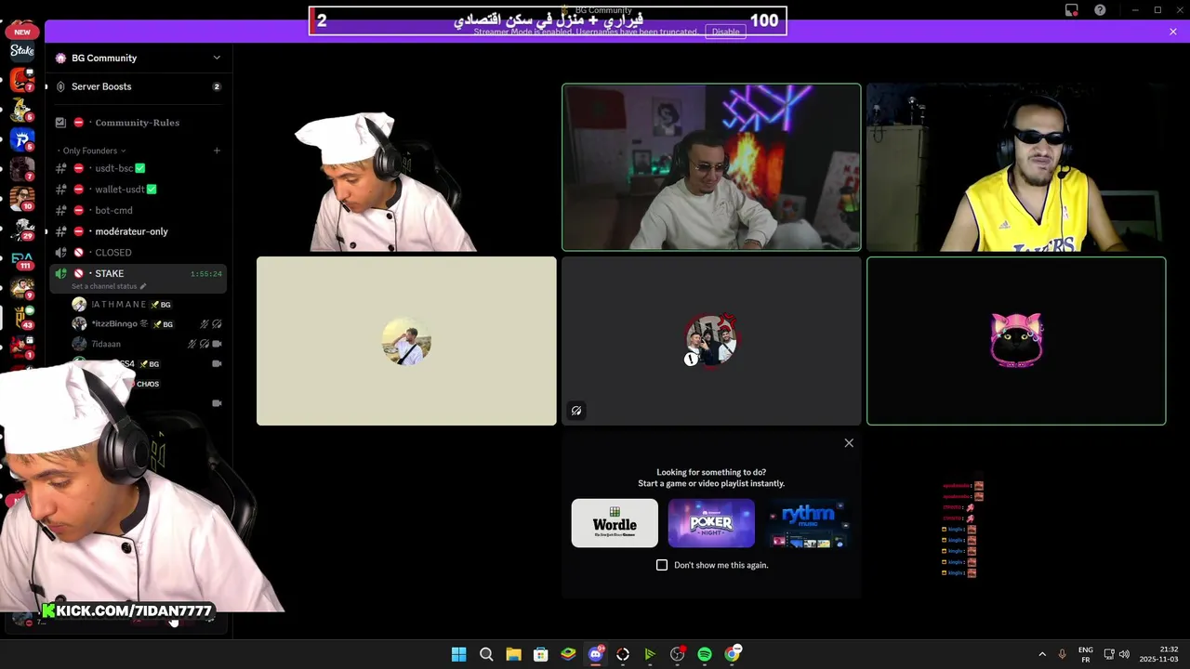Click the network icon in system tray
Viewport: 1190px width, 669px height.
(1108, 654)
